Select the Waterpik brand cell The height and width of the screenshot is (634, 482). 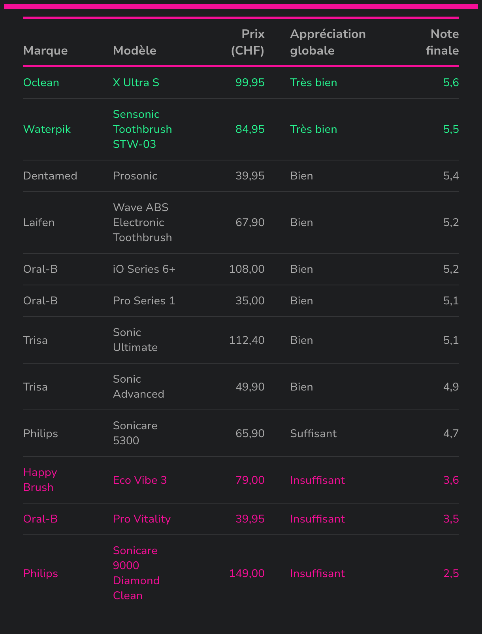point(47,129)
